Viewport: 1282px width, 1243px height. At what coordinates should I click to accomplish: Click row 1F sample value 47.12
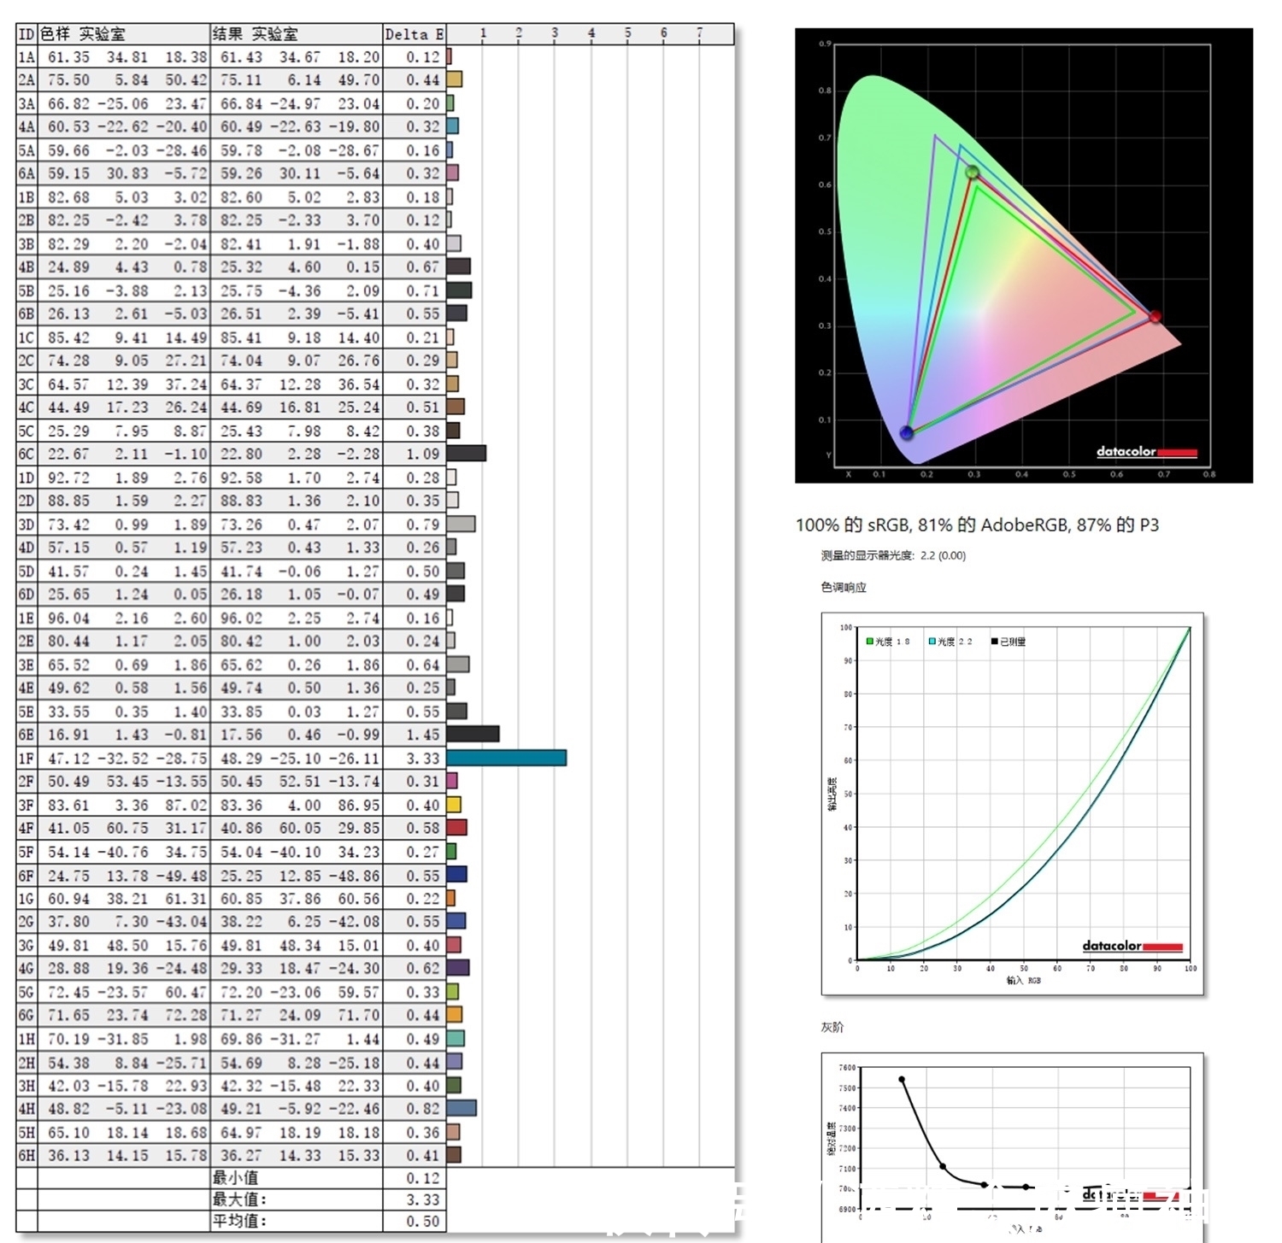tap(68, 759)
